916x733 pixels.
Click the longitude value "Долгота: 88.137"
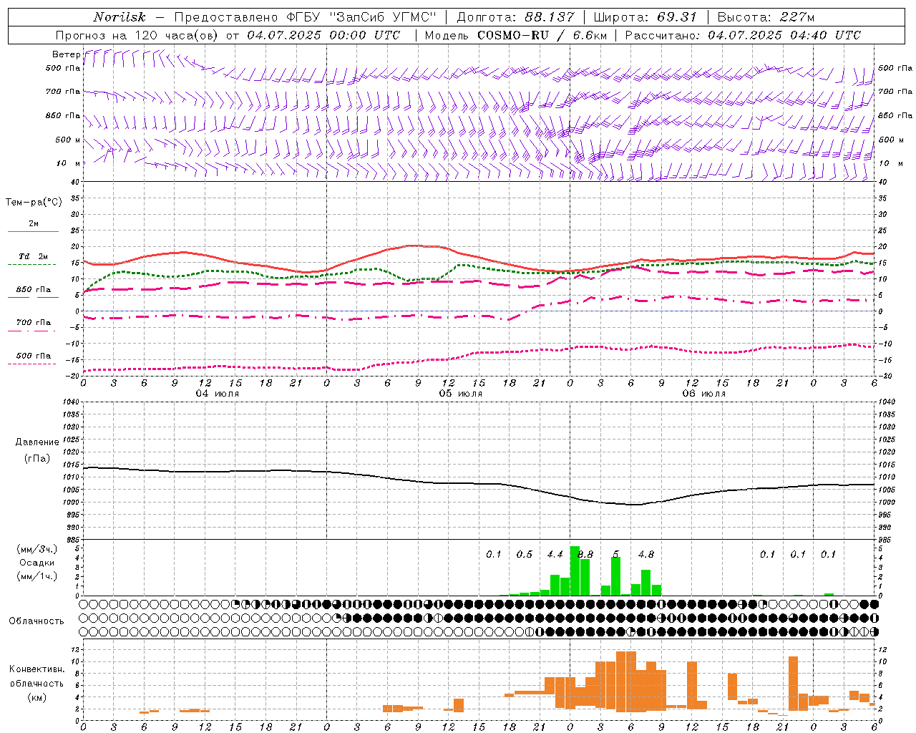(x=515, y=17)
